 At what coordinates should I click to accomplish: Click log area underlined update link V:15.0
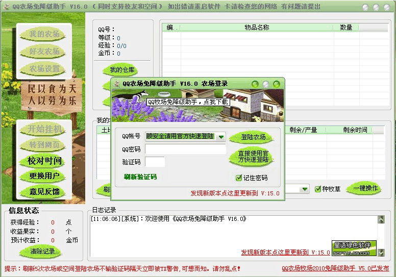[285, 252]
